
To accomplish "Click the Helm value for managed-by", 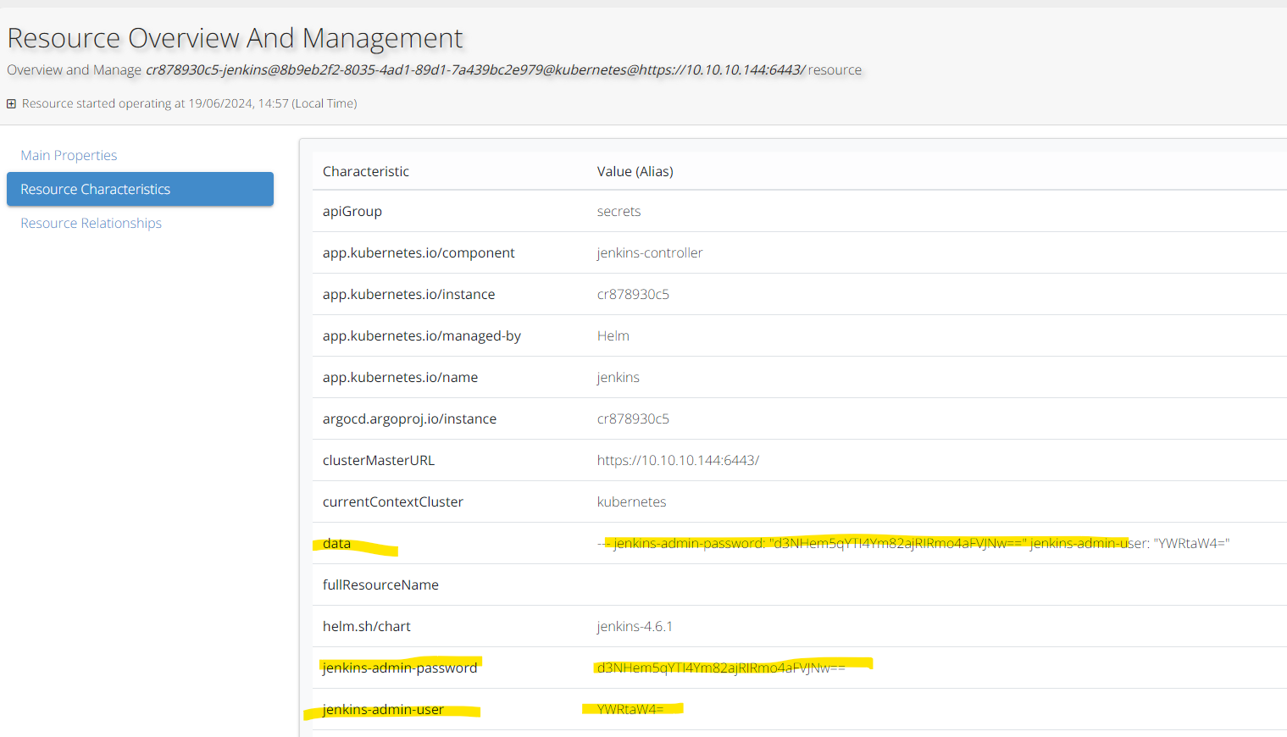I will point(613,336).
